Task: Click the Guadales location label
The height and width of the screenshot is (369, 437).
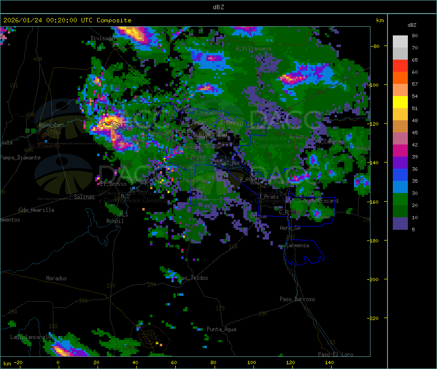Action: tap(259, 104)
